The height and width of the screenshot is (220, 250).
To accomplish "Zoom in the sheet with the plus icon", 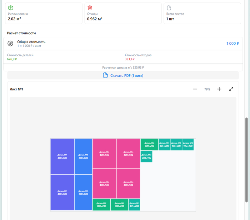I will 219,89.
